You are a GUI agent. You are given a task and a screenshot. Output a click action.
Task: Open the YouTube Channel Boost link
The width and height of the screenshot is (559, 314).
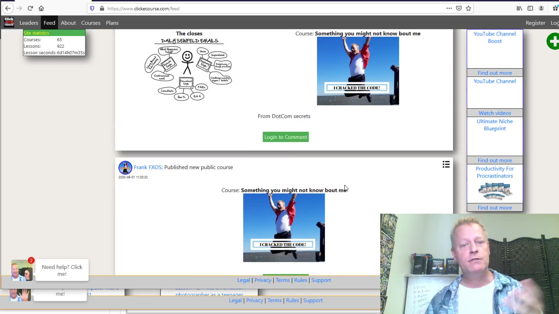495,38
